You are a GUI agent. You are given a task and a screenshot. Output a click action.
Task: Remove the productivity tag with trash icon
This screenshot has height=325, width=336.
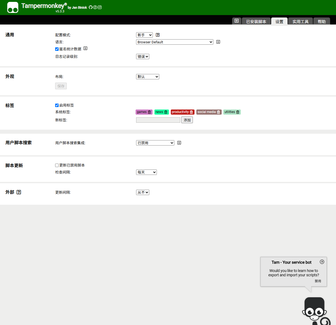click(192, 112)
